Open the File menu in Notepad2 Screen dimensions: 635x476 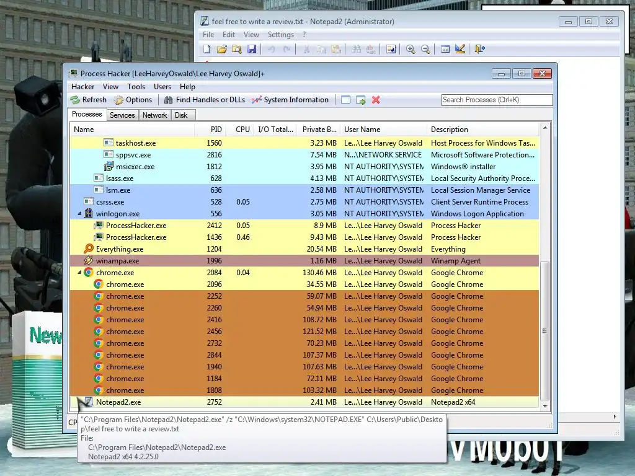coord(208,35)
